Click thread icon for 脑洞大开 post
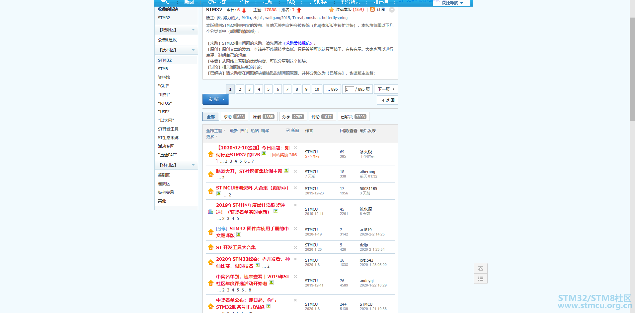This screenshot has height=313, width=635. (x=210, y=174)
